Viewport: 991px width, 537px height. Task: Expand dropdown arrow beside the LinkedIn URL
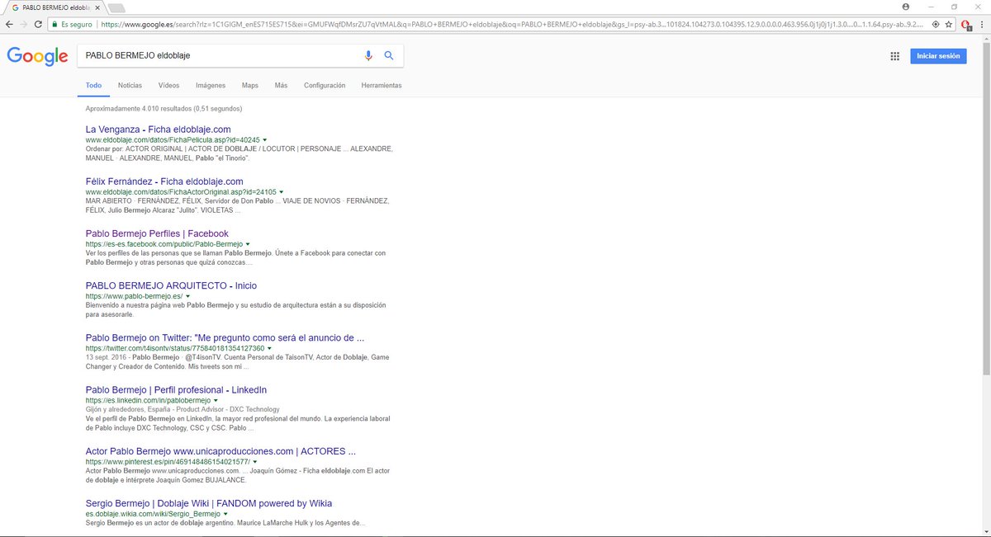pyautogui.click(x=216, y=400)
